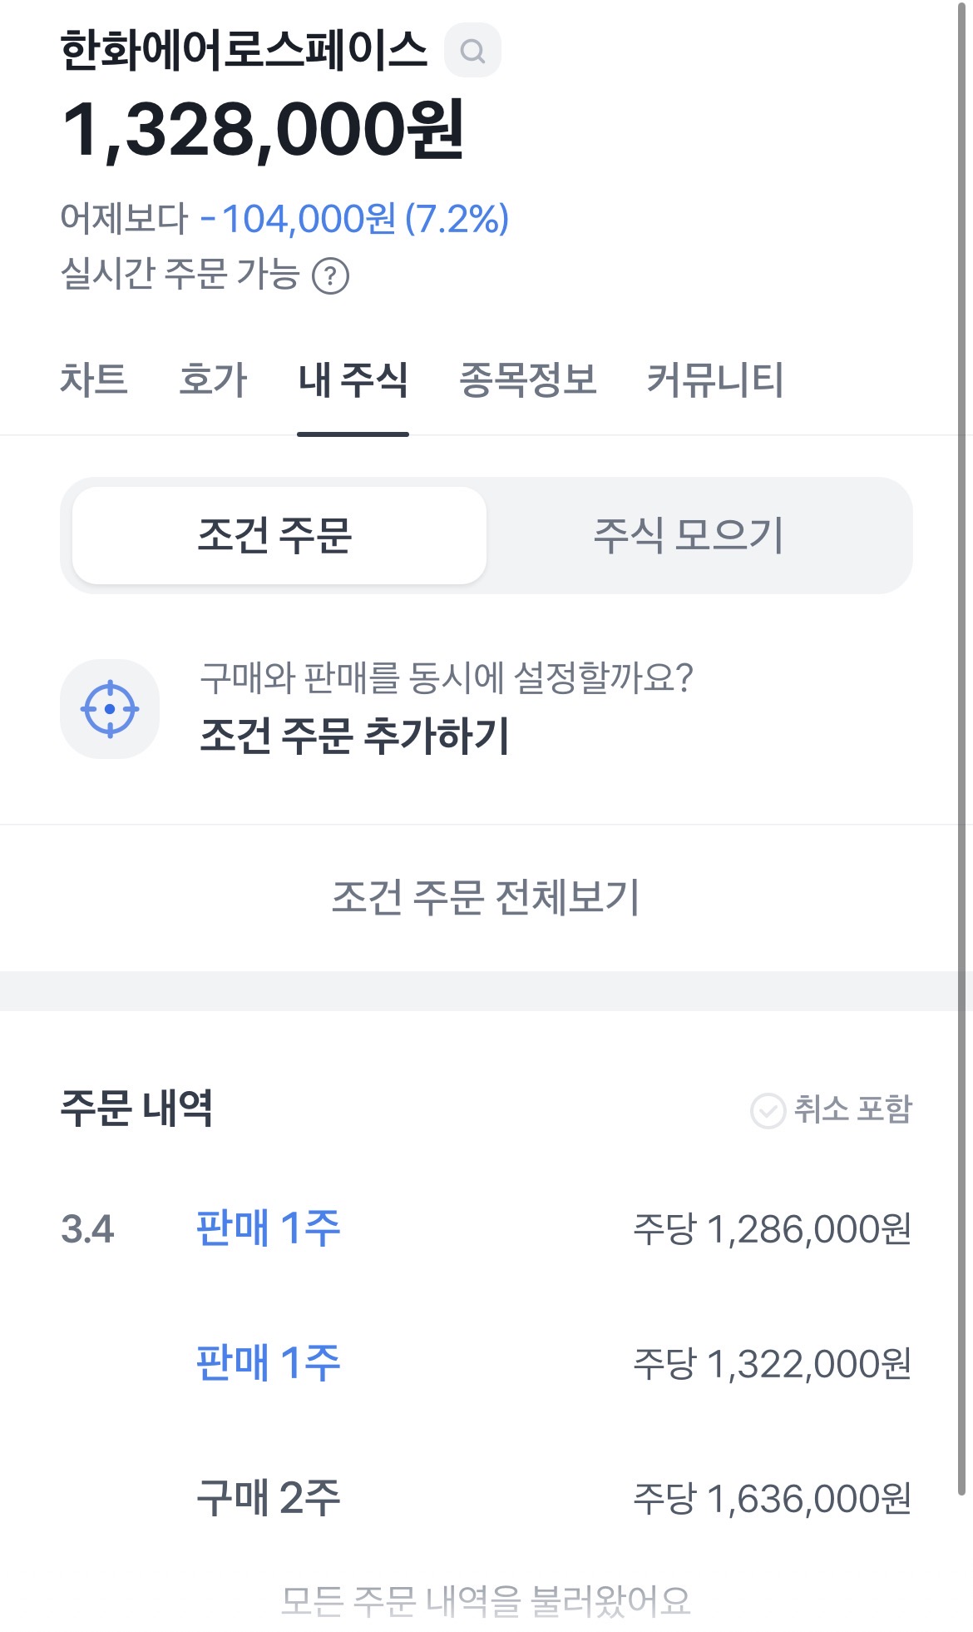This screenshot has height=1632, width=973.
Task: Go to the 종목정보 tab
Action: 528,380
